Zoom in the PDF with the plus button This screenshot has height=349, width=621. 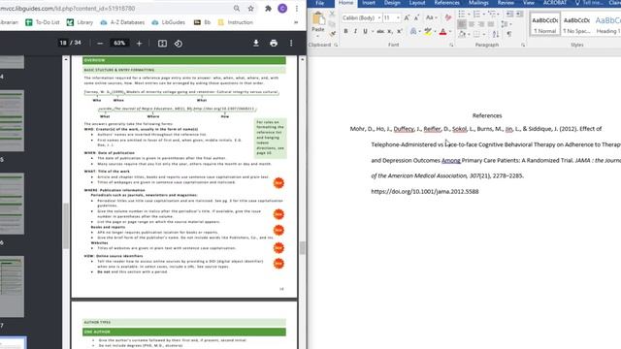coord(139,44)
